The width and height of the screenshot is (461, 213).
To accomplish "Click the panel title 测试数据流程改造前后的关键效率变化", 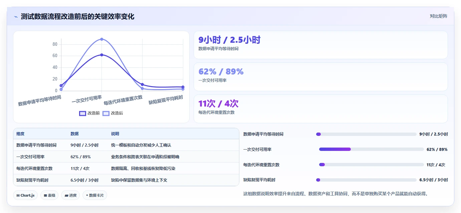I will tap(77, 16).
